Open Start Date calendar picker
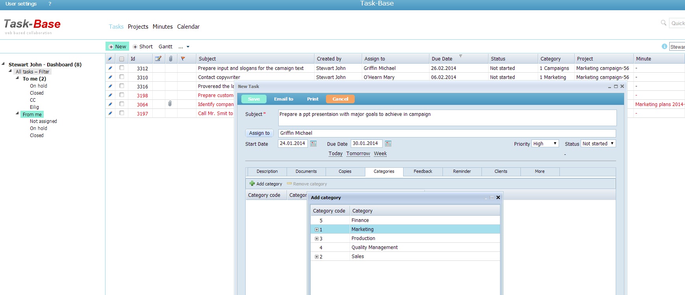Image resolution: width=685 pixels, height=295 pixels. pos(313,144)
